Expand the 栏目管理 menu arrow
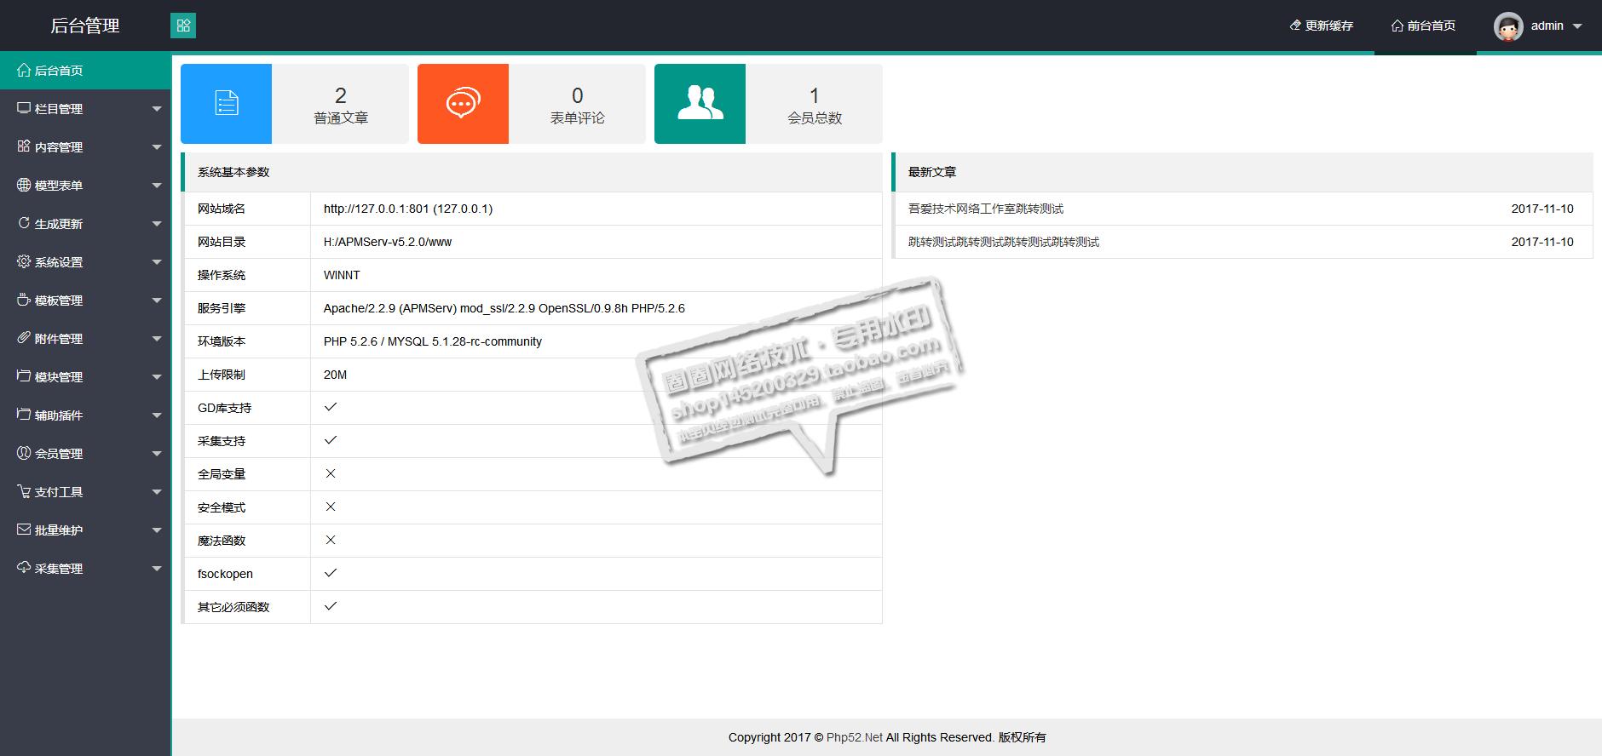1602x756 pixels. point(157,109)
